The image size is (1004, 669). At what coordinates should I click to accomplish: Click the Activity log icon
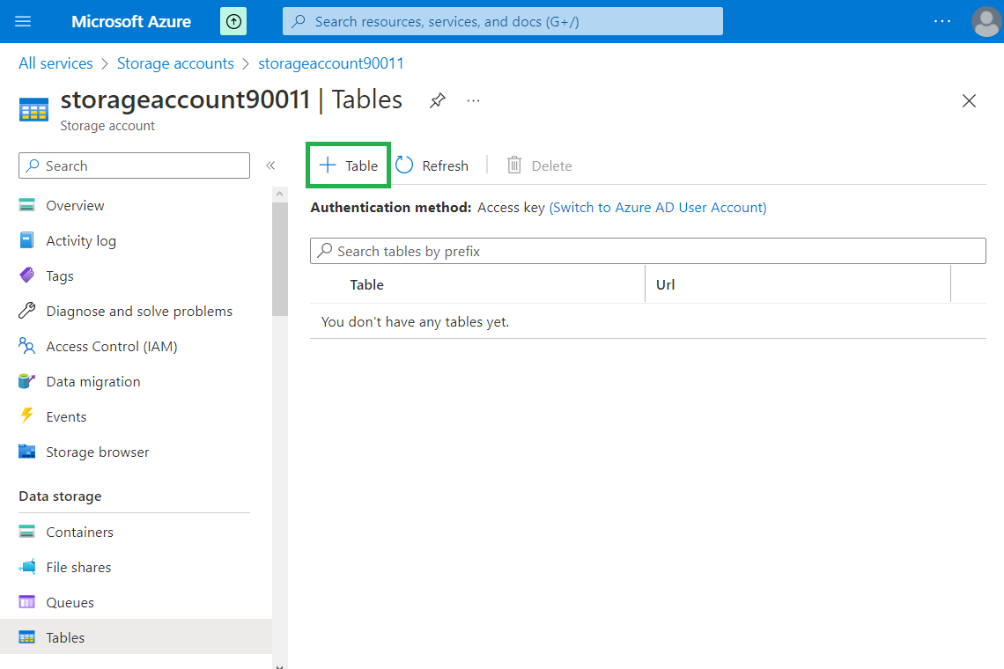27,240
